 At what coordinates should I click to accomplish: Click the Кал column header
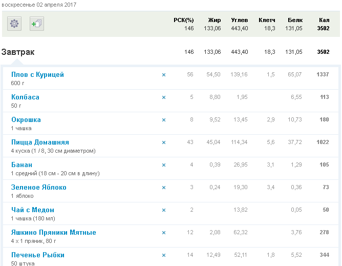[324, 20]
